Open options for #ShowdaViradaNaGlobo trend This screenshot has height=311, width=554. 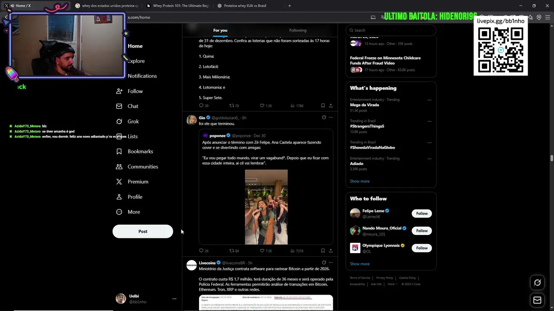(429, 143)
